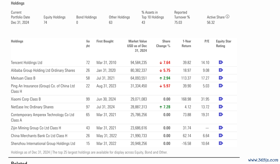Click the Market Value USD column header
The height and width of the screenshot is (164, 280).
point(137,46)
